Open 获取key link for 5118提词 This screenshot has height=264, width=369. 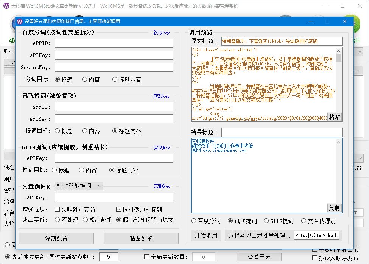point(162,148)
